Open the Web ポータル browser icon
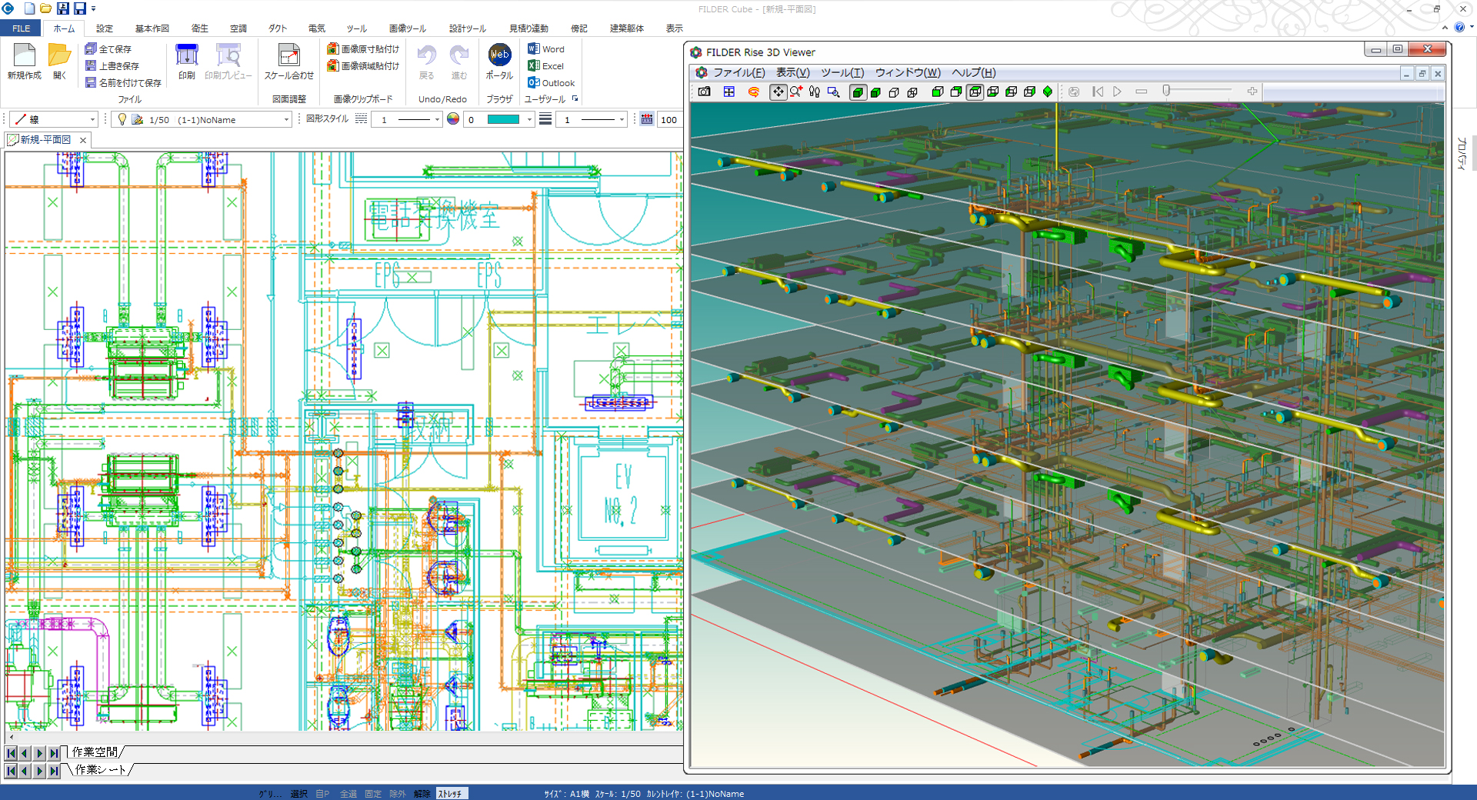Image resolution: width=1477 pixels, height=800 pixels. pos(499,55)
